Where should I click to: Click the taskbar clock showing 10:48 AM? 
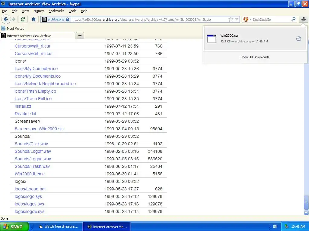pos(298,226)
